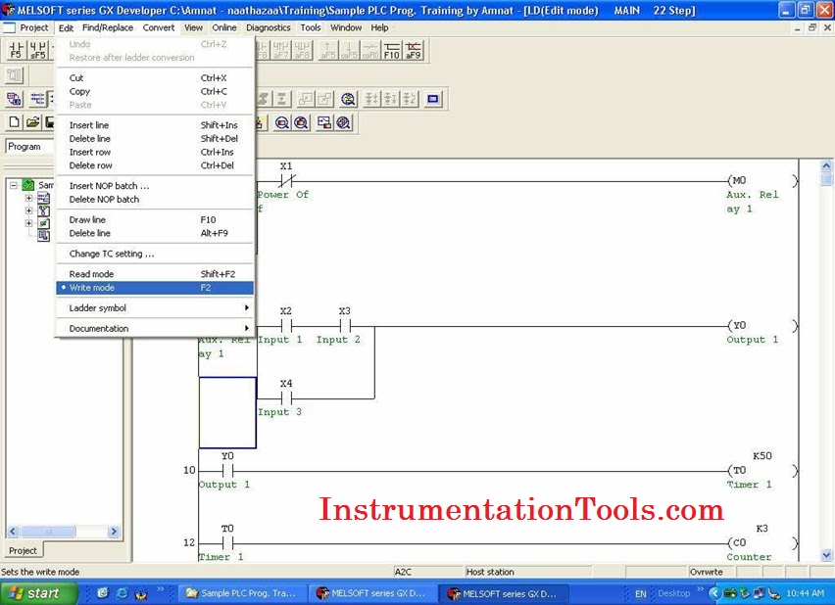
Task: Collapse the Sample project root node
Action: [12, 184]
